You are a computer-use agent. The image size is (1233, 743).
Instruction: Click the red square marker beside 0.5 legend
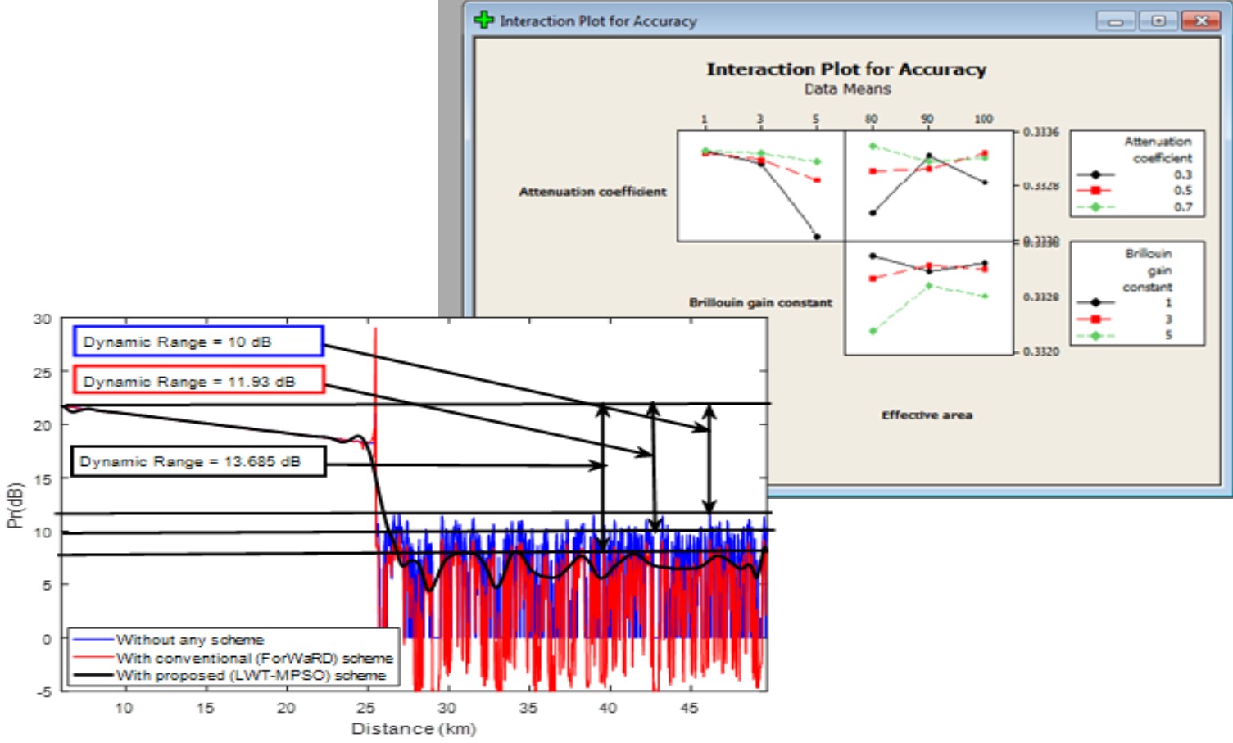1095,191
